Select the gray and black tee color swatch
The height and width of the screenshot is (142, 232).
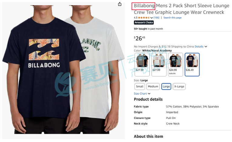click(x=142, y=64)
